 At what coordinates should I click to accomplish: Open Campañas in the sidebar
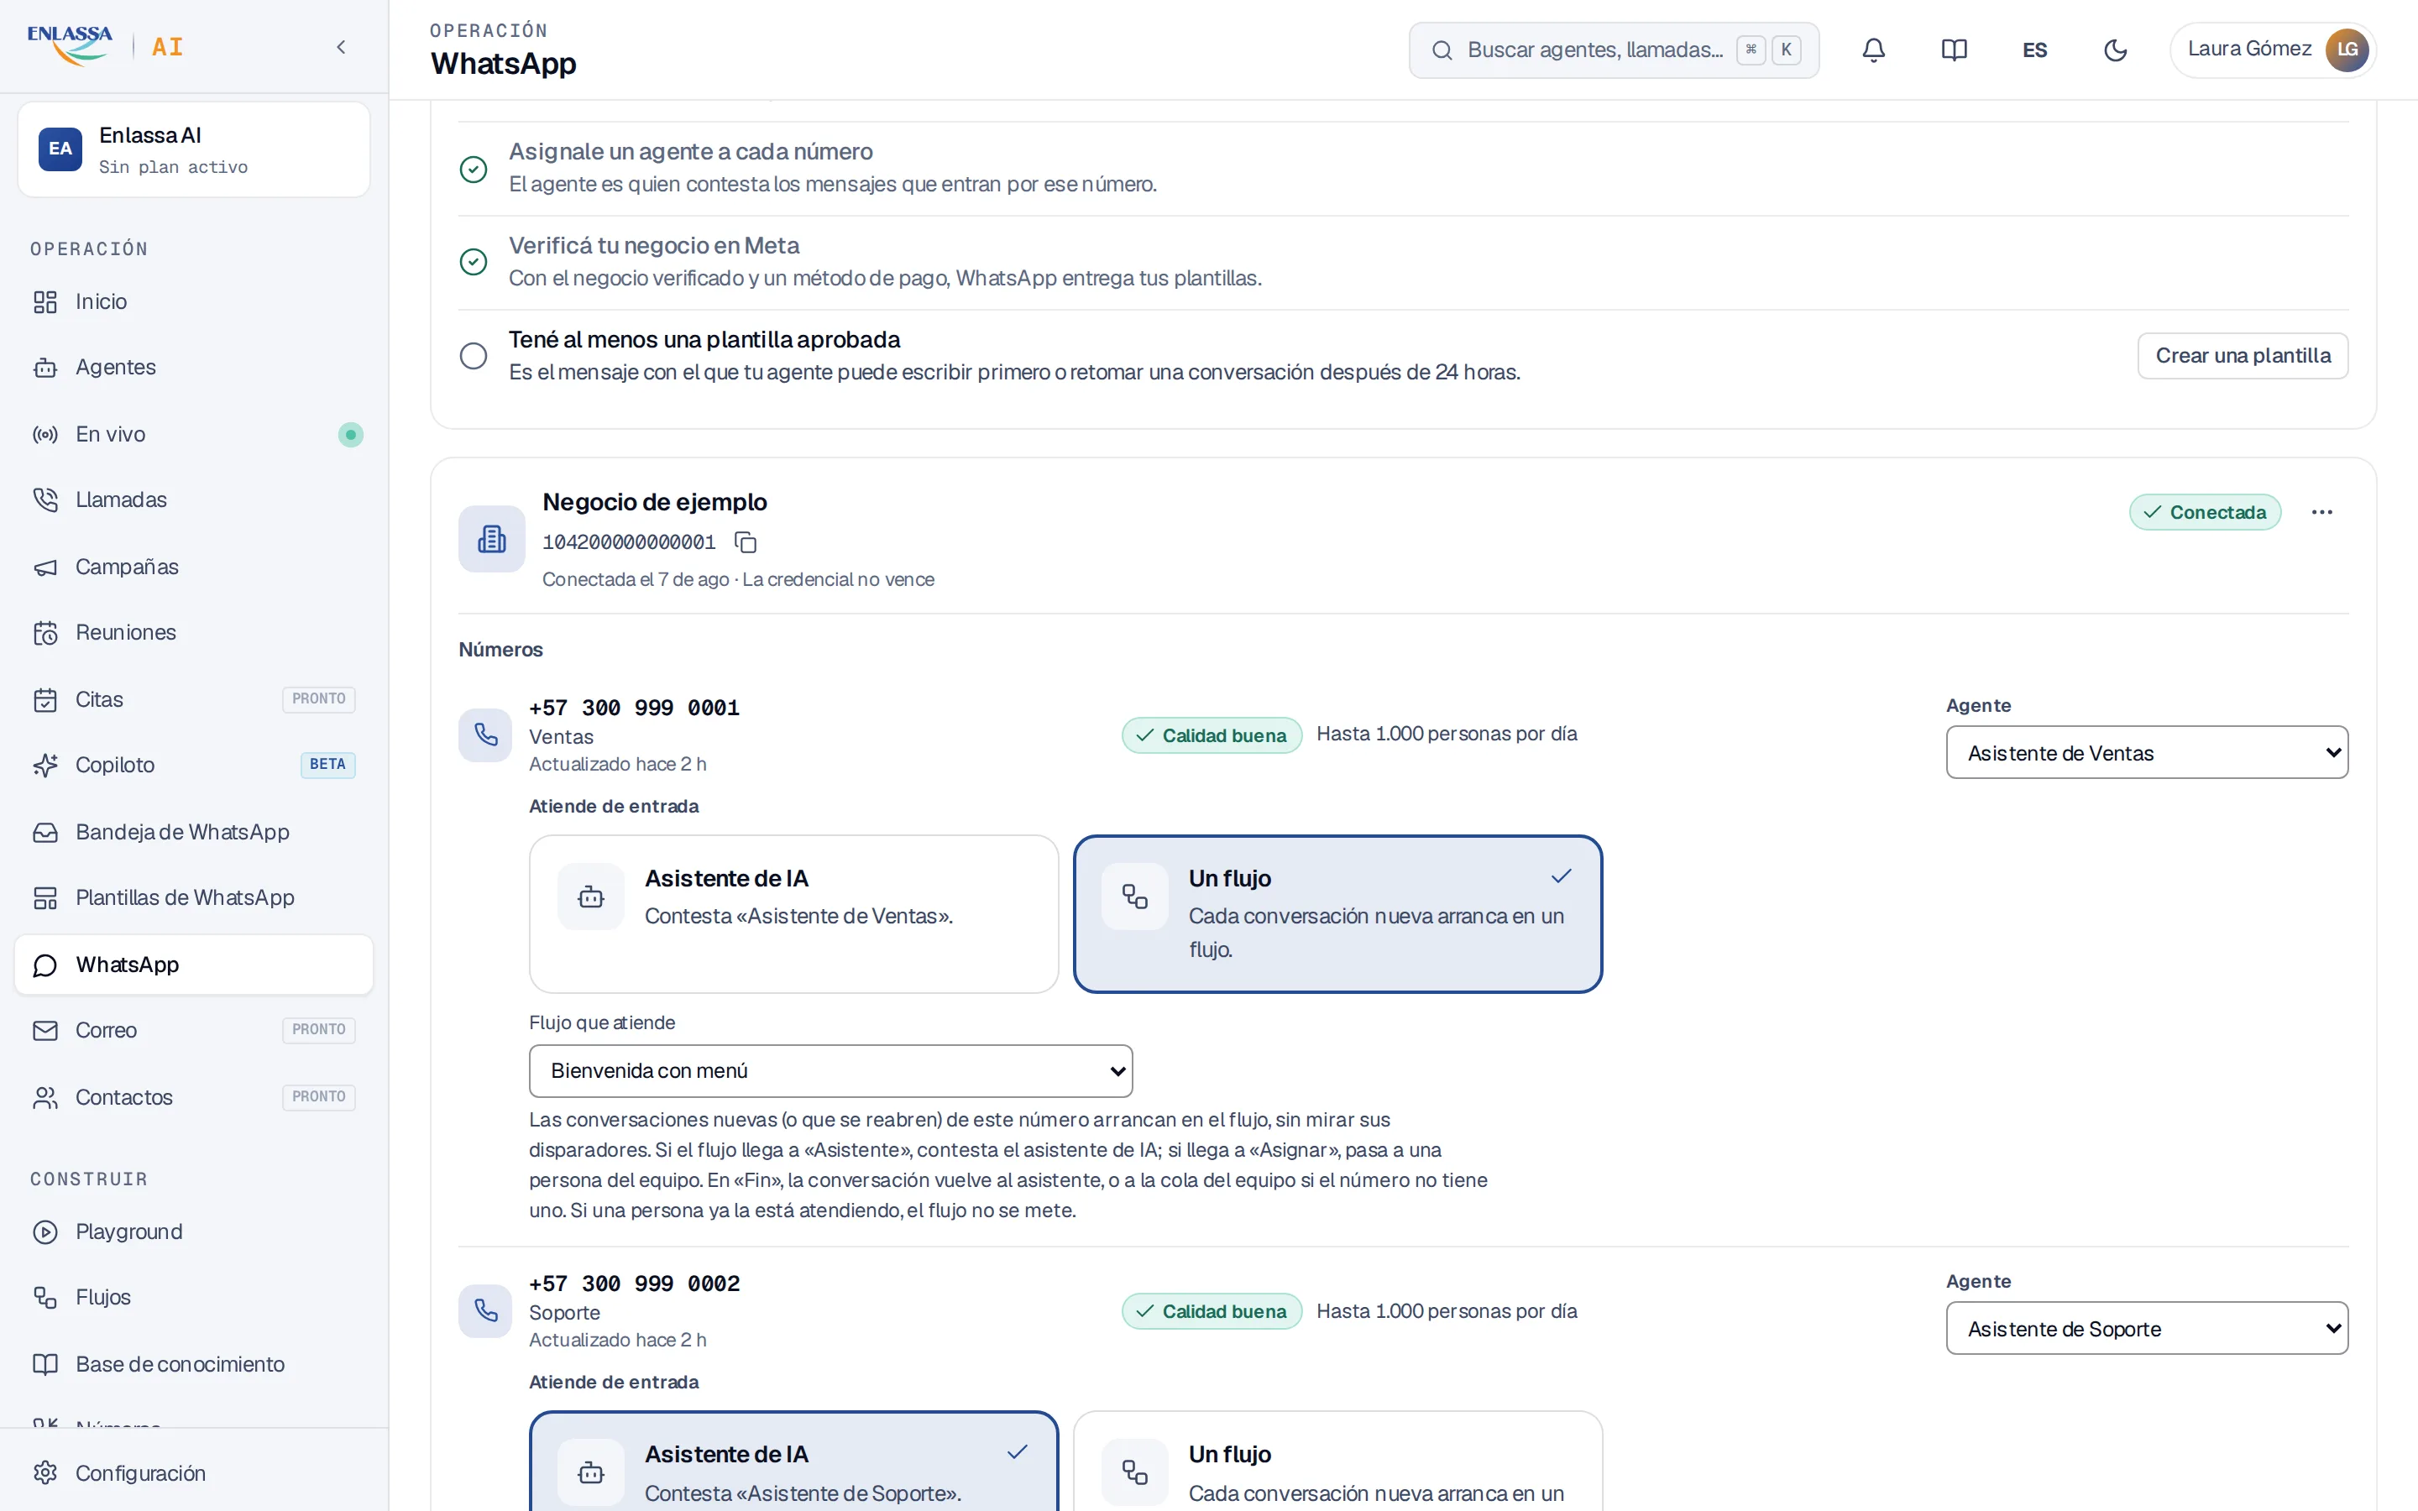[x=194, y=567]
